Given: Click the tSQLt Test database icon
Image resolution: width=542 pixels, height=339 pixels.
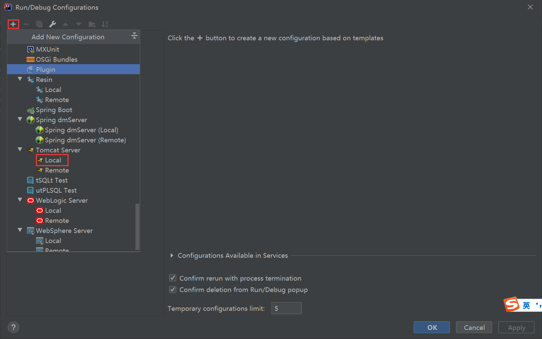Looking at the screenshot, I should point(30,180).
